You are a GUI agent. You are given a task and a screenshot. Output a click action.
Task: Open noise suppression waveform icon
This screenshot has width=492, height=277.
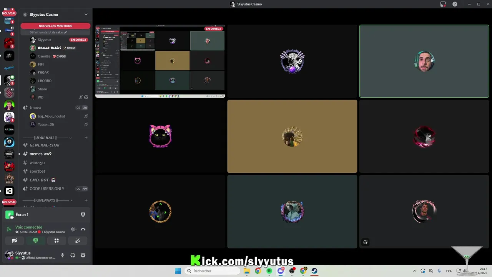click(x=73, y=229)
